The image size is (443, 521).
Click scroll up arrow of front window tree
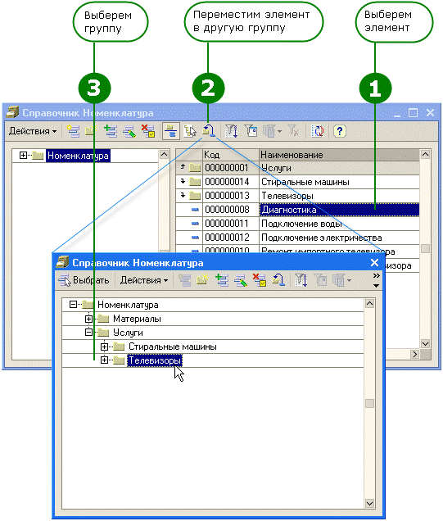coord(369,303)
